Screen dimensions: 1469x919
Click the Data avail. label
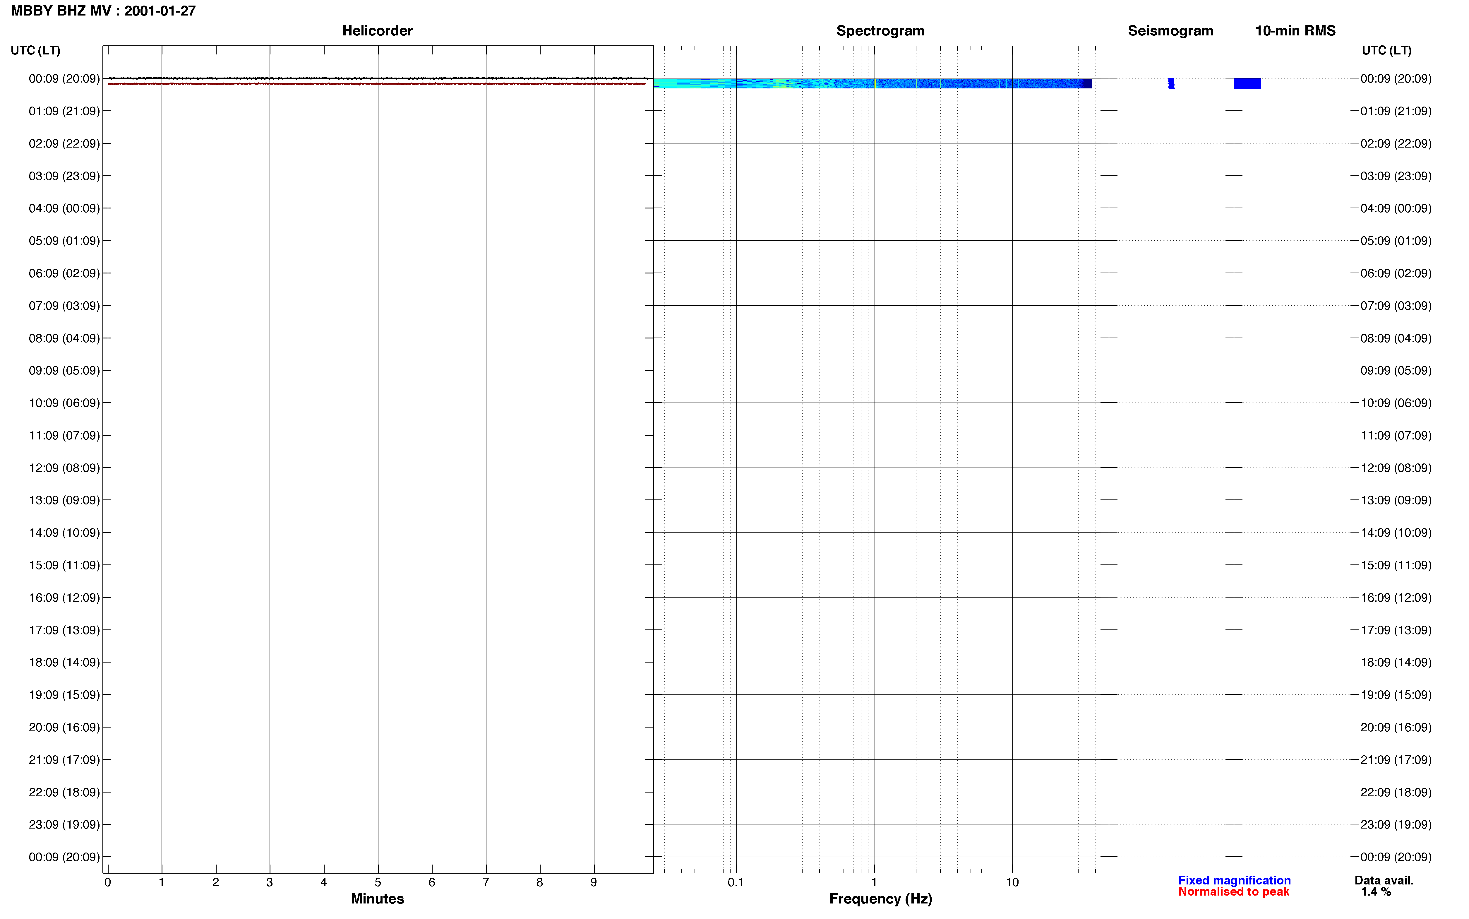point(1384,880)
